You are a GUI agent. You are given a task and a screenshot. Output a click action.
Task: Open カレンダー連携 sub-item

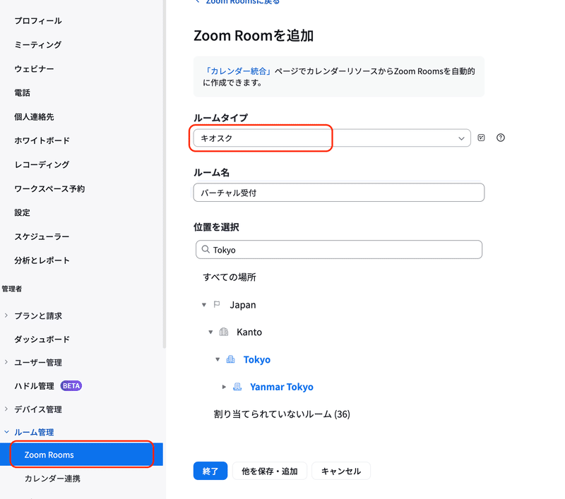[52, 479]
